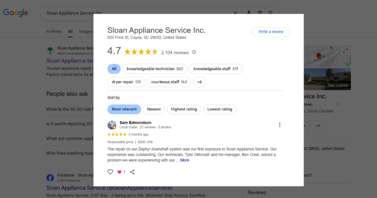Image resolution: width=377 pixels, height=198 pixels.
Task: Expand the +6 more topics chip
Action: coord(200,82)
